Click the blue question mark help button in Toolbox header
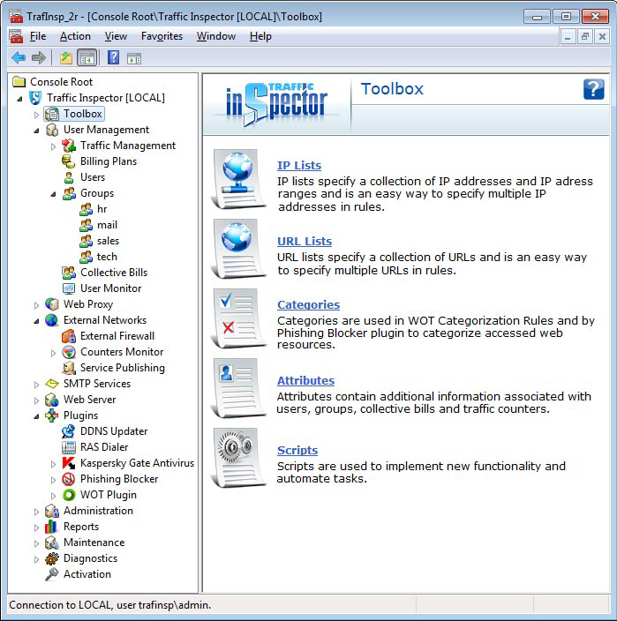 coord(593,89)
